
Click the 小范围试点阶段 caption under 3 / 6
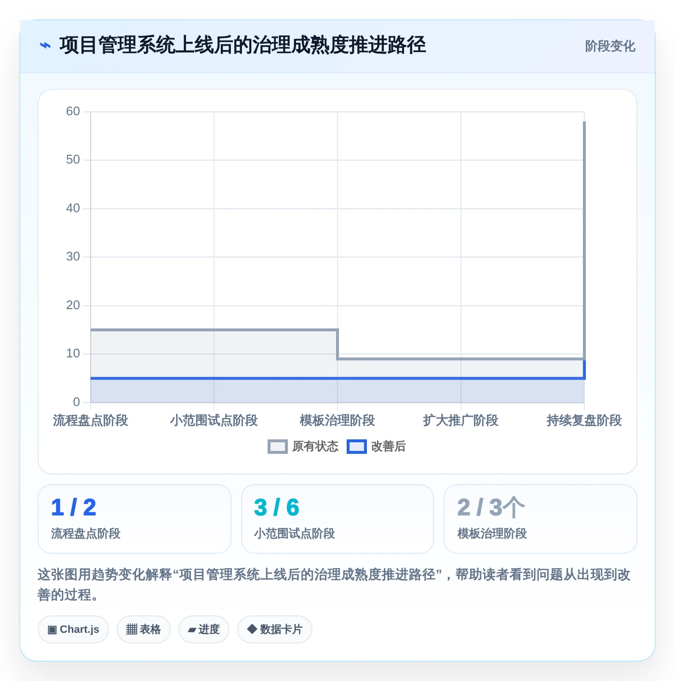click(295, 533)
